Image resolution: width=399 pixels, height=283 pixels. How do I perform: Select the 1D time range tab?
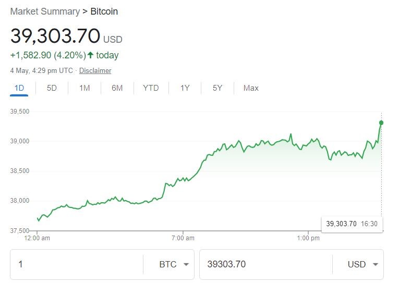(x=19, y=88)
